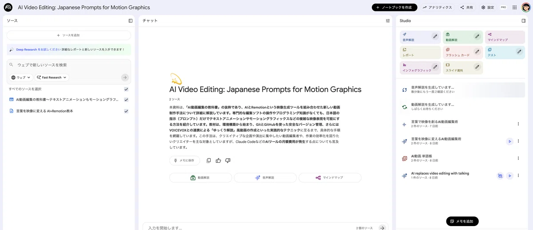Screen dimensions: 533x230
Task: Click the 入力を開始します chat input
Action: pos(249,228)
